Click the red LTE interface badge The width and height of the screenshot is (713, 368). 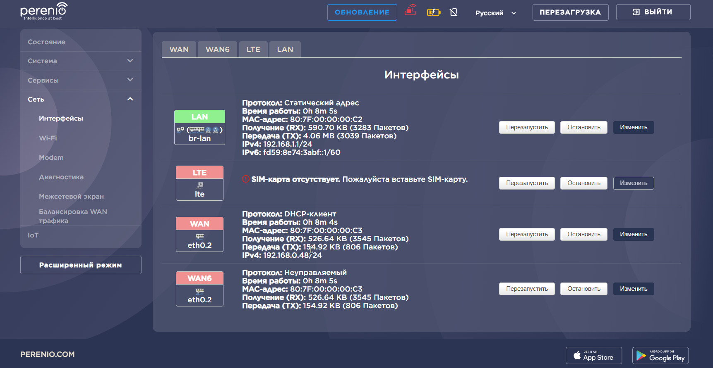[x=199, y=183]
